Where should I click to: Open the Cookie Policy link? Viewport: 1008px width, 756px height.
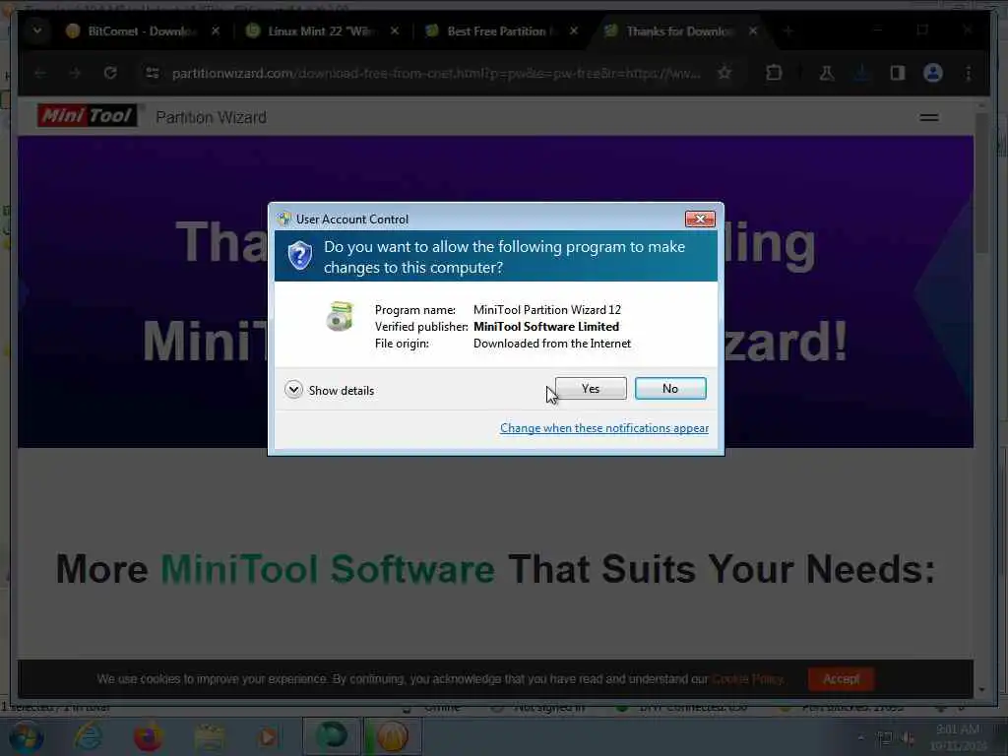pyautogui.click(x=748, y=679)
